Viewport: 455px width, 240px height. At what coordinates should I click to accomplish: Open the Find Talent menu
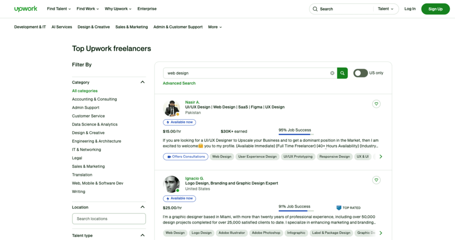pos(59,9)
